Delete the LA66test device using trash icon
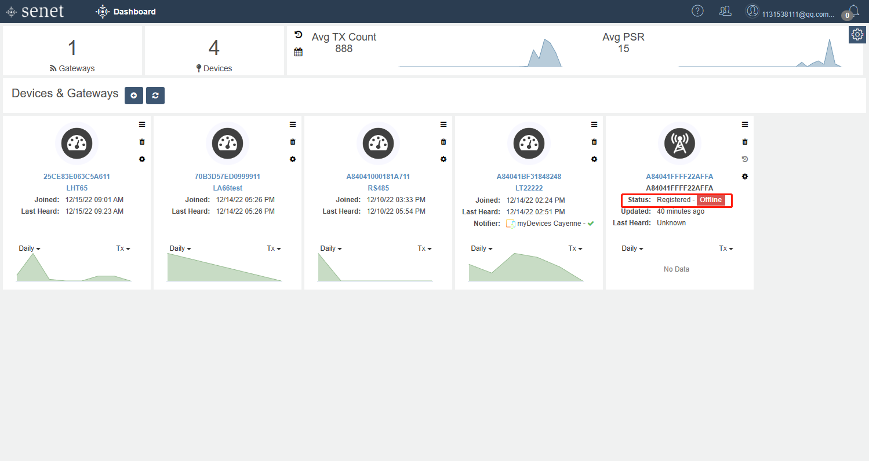869x461 pixels. (x=293, y=142)
